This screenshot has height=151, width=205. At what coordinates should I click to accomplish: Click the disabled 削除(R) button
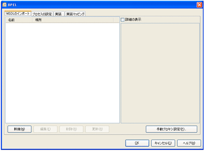point(71,129)
